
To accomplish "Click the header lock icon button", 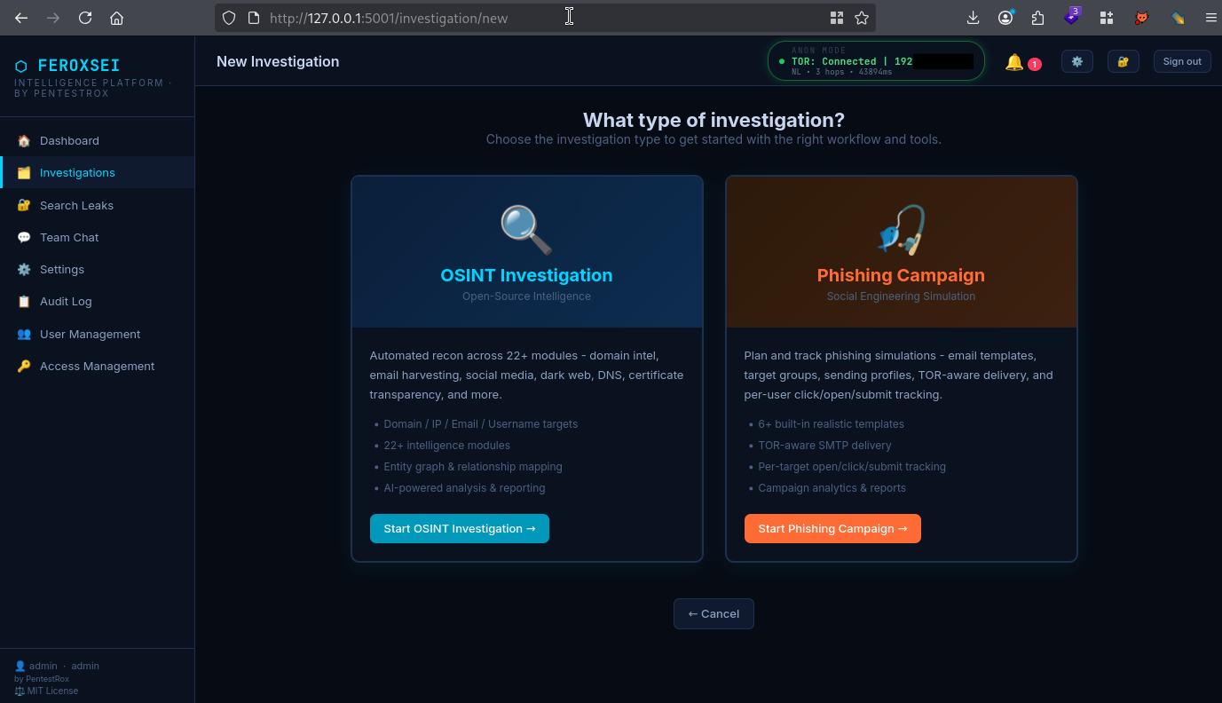I will pyautogui.click(x=1123, y=61).
